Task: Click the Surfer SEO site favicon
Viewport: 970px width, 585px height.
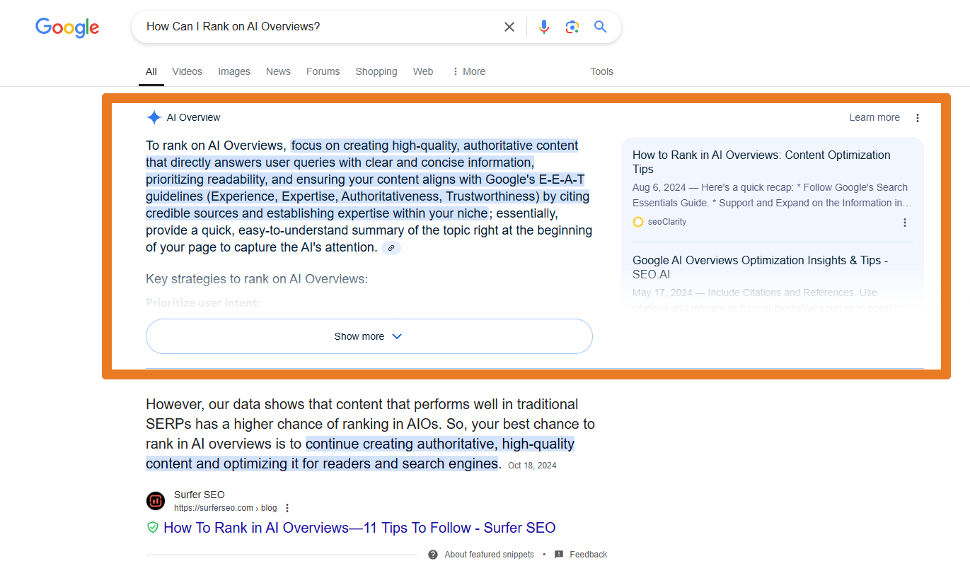Action: (156, 501)
